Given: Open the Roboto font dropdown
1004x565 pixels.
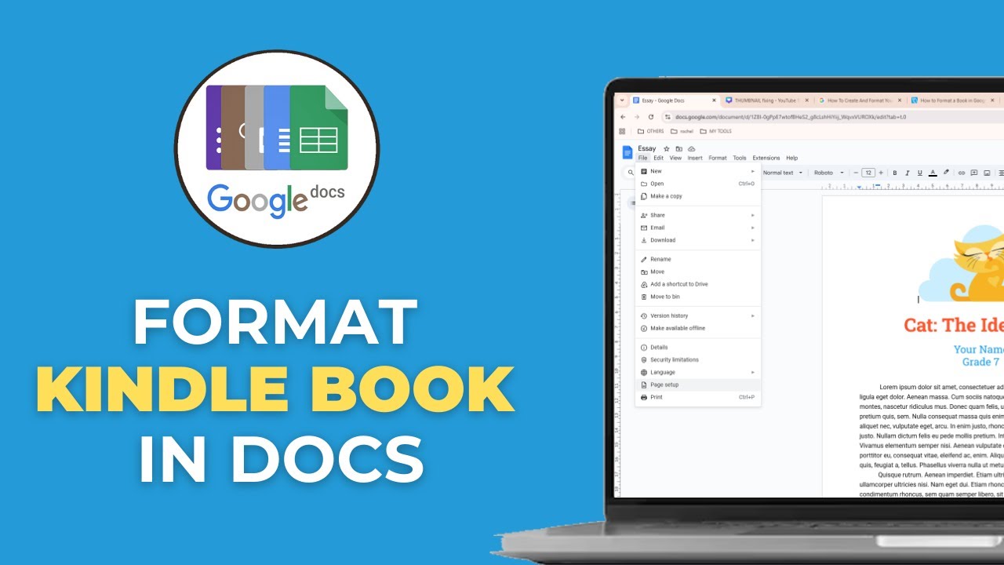Looking at the screenshot, I should [x=829, y=173].
